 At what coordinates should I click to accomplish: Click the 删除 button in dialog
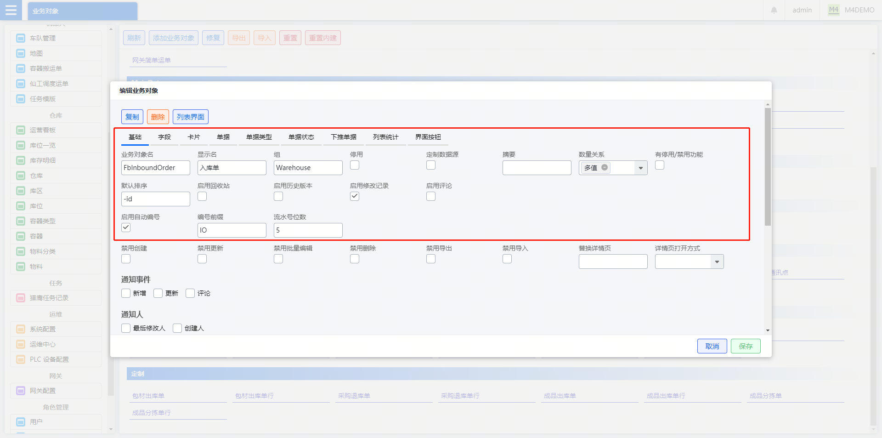coord(158,117)
